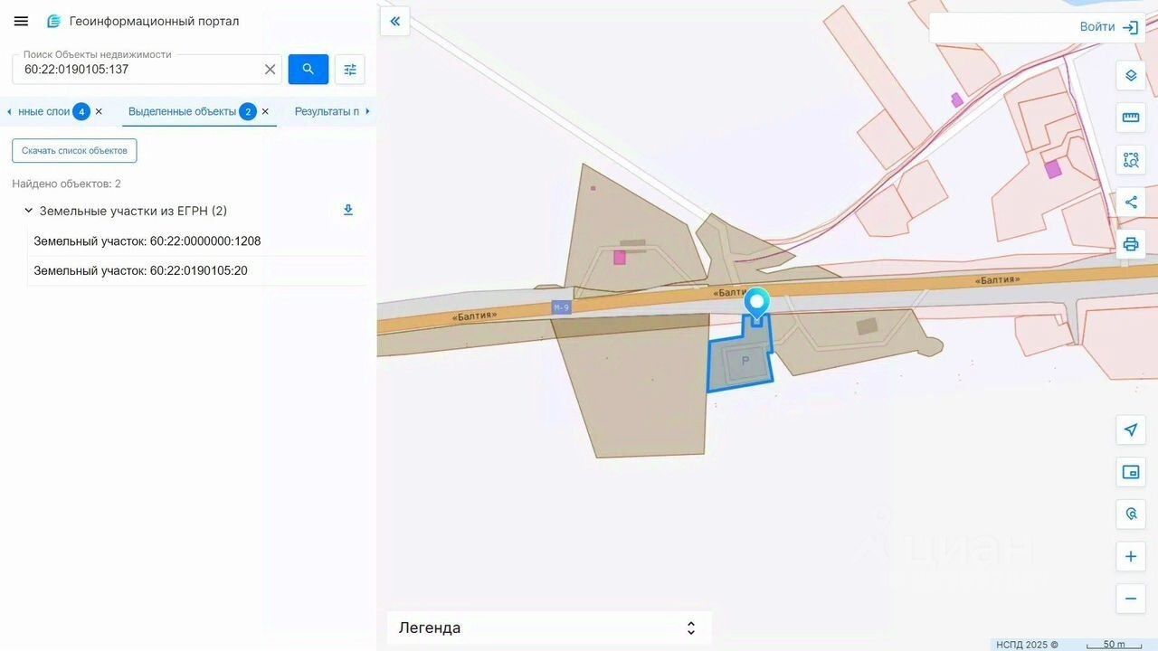Select the ruler measurement tool
Viewport: 1158px width, 651px height.
[1131, 118]
